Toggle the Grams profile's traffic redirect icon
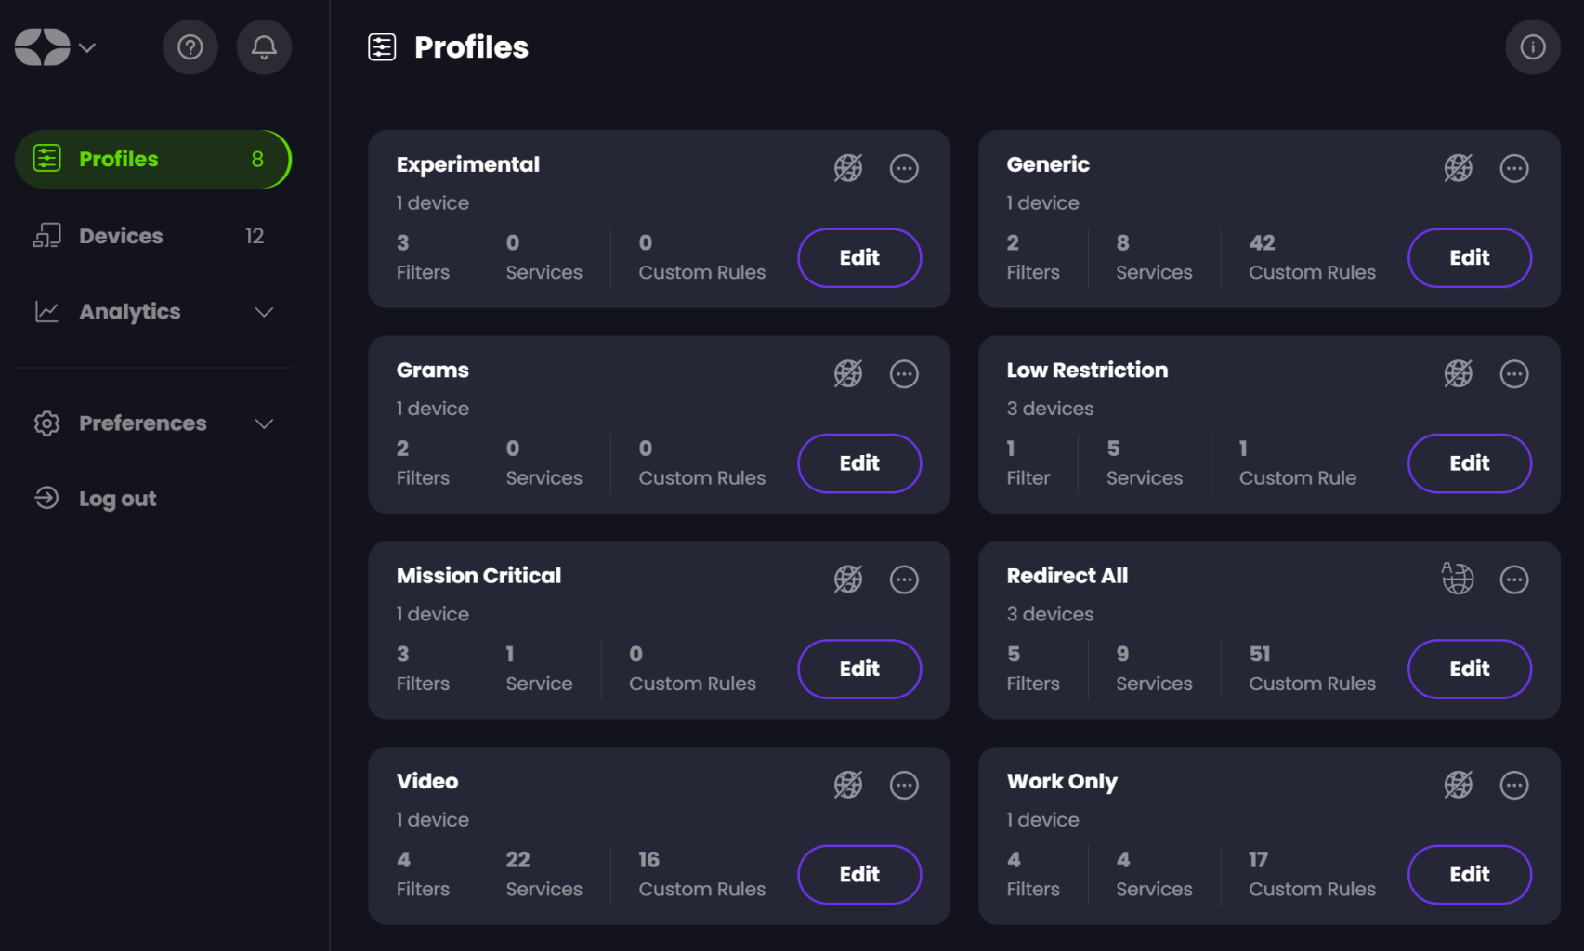This screenshot has height=951, width=1584. click(x=847, y=374)
